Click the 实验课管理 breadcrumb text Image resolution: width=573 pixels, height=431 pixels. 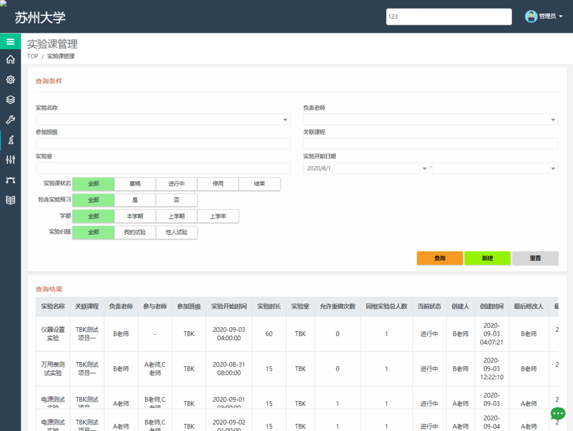pyautogui.click(x=60, y=56)
